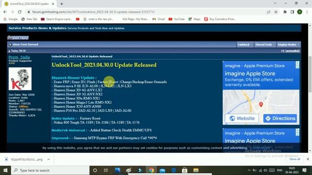Open the New Tab bookmark
Screen dimensions: 312x175
click(29, 19)
